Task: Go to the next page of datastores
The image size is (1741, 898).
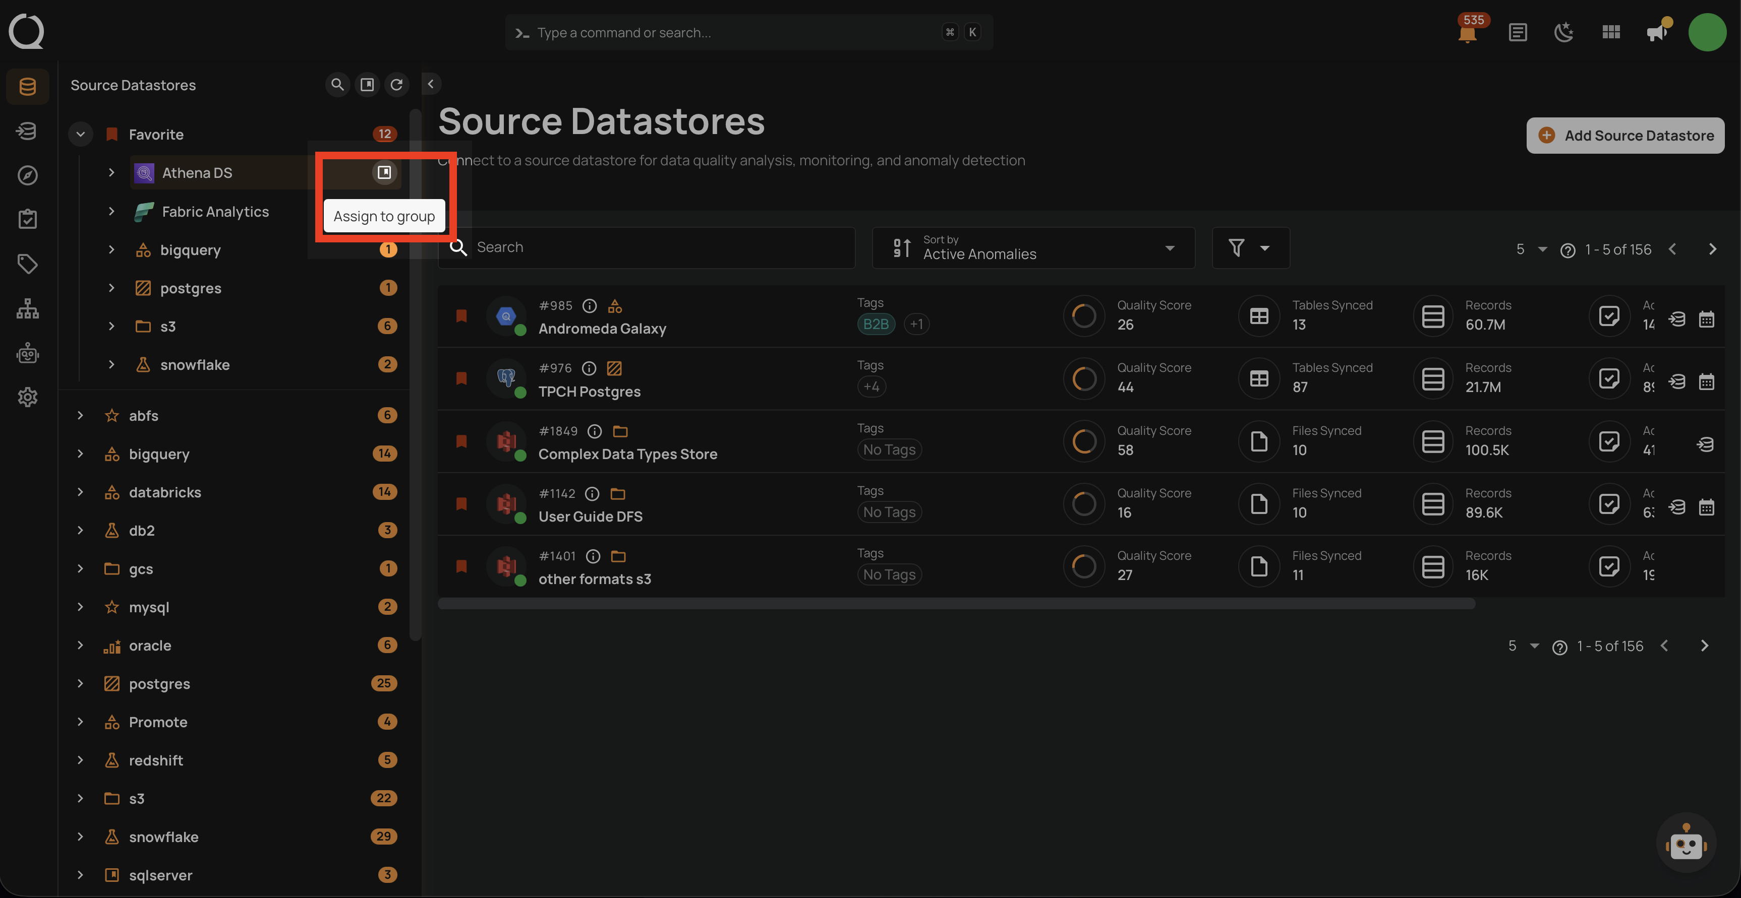Action: click(x=1713, y=248)
